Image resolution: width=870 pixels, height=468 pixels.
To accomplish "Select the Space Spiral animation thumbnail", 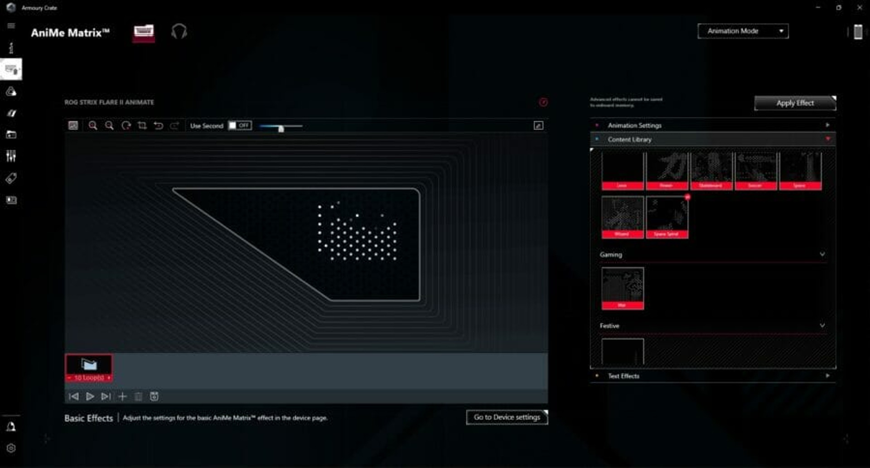I will 667,217.
